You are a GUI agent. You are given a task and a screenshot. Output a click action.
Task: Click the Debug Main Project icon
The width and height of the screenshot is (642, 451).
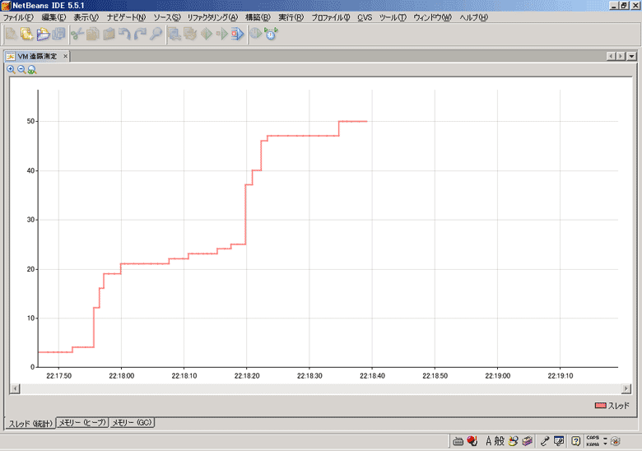[222, 34]
